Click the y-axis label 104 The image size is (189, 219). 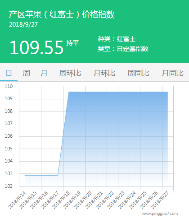pyautogui.click(x=9, y=161)
